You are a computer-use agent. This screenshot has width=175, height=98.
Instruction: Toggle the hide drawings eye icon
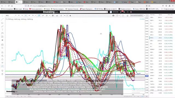2,63
